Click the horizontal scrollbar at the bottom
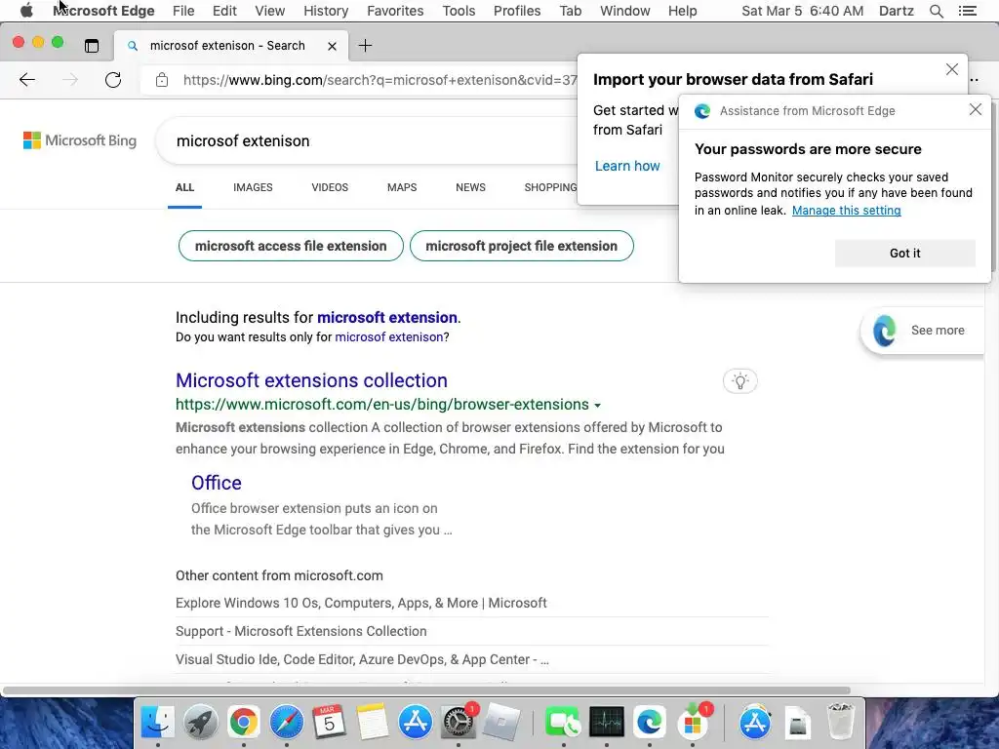 click(x=426, y=690)
